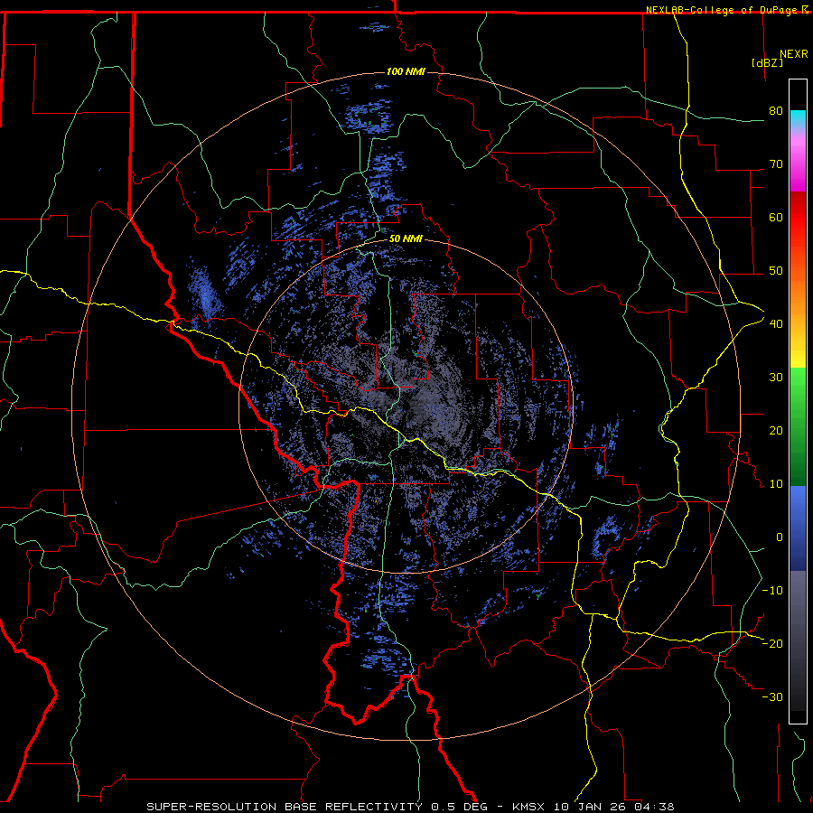The width and height of the screenshot is (813, 813).
Task: Click the -30 value on the dBZ scale
Action: [x=772, y=696]
